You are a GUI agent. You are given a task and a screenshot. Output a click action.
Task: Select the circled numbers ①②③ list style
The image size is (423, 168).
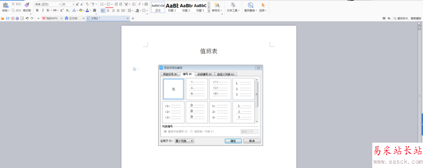(x=197, y=112)
